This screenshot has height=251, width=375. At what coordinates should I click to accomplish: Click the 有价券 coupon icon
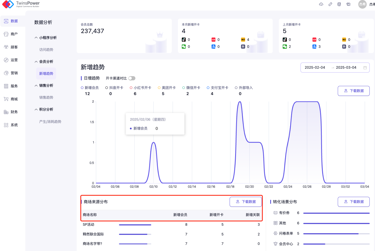[x=275, y=213]
